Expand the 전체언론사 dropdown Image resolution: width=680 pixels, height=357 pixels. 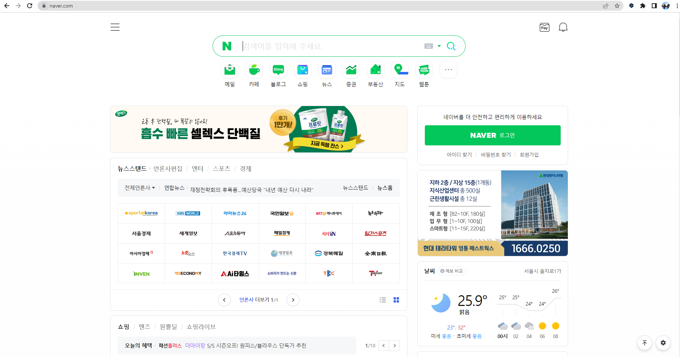pyautogui.click(x=140, y=188)
